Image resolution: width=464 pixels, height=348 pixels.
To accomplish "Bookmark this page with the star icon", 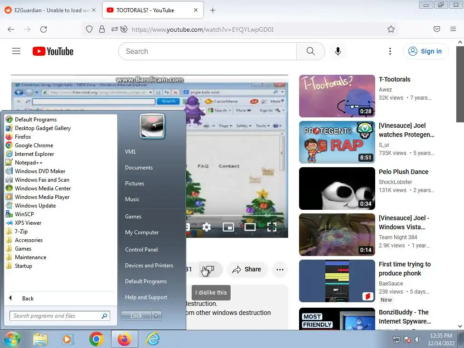I will pyautogui.click(x=391, y=29).
